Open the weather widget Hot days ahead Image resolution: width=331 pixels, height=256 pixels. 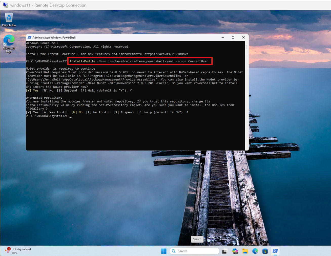click(x=18, y=251)
